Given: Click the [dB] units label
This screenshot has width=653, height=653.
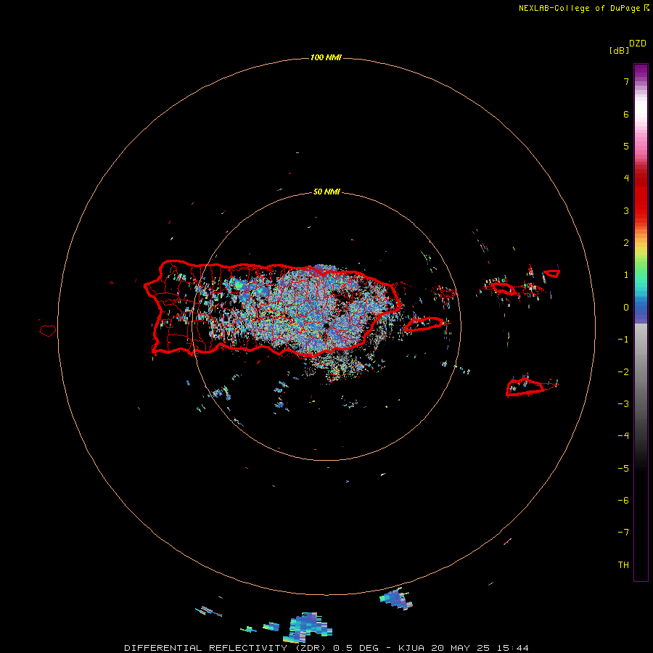Looking at the screenshot, I should 619,50.
